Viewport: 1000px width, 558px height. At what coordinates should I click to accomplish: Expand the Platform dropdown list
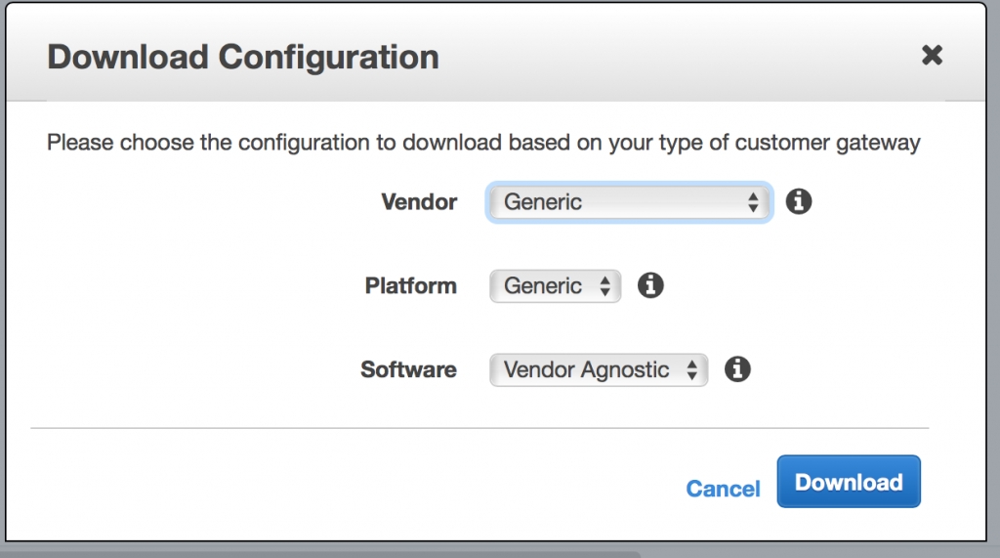pyautogui.click(x=554, y=286)
